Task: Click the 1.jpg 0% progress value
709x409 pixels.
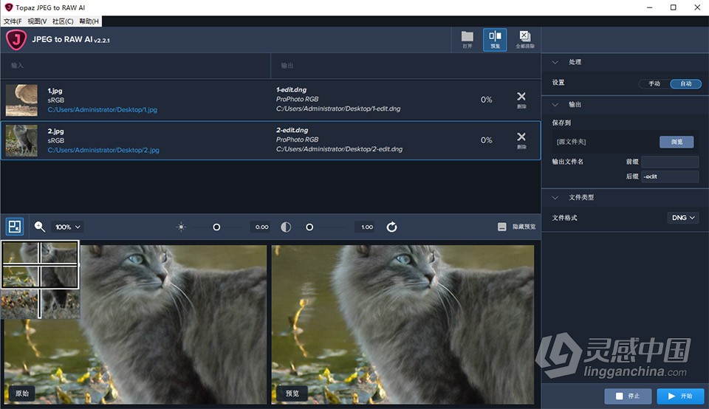Action: pyautogui.click(x=486, y=100)
